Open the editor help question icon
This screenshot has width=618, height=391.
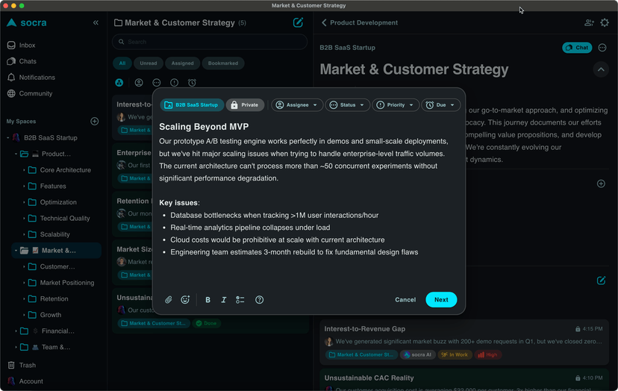pos(260,300)
